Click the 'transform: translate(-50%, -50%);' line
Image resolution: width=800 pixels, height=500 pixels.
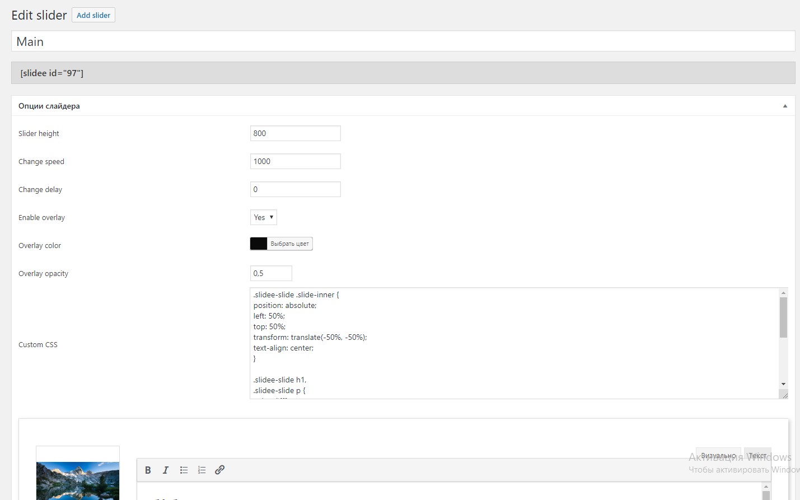point(310,337)
